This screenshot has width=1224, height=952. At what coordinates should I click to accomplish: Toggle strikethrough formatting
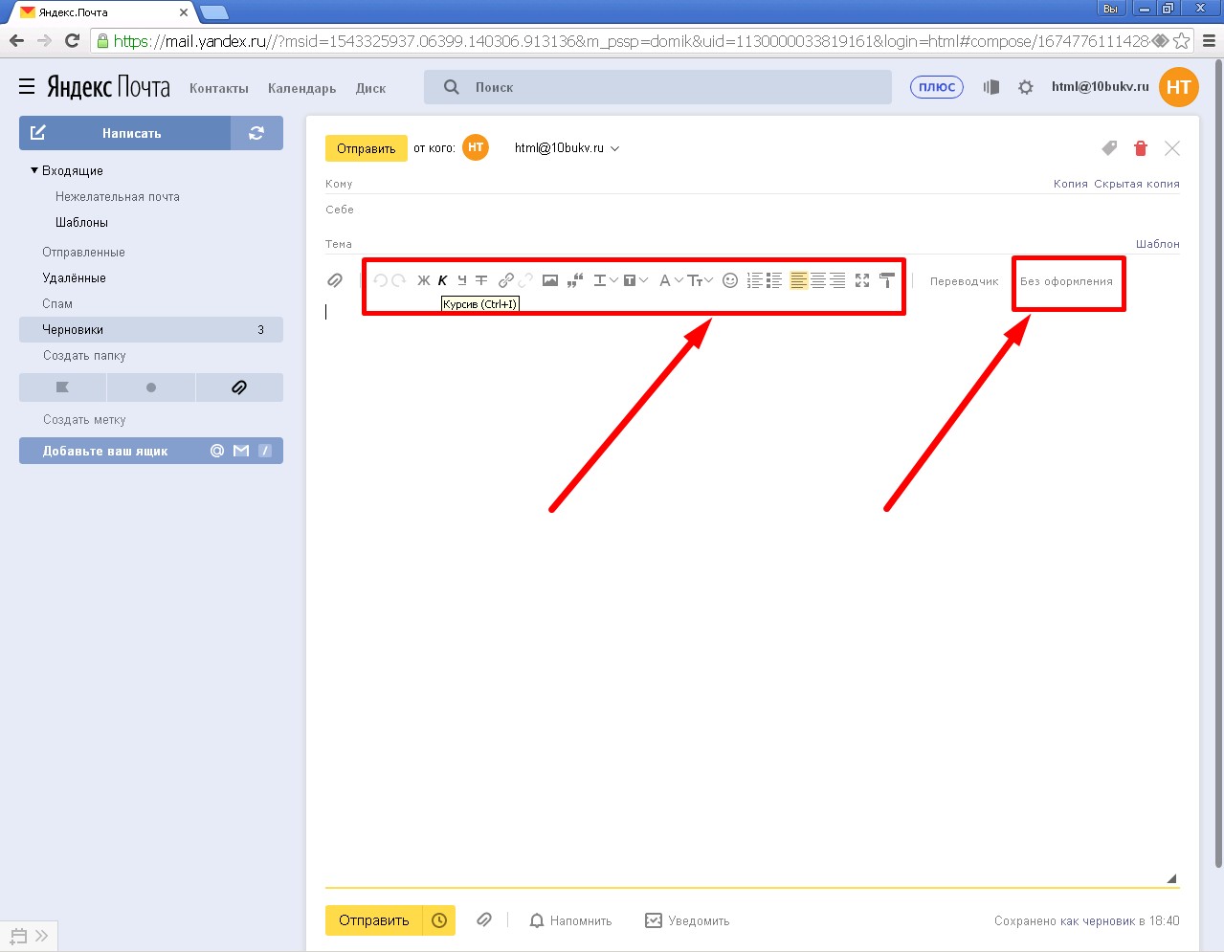click(x=481, y=280)
